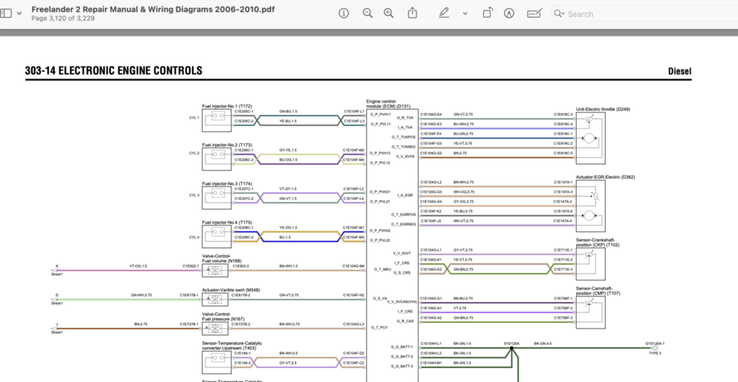Click the 'C1E818C-3' connector label
Screen dimensions: 738x382
coord(563,115)
